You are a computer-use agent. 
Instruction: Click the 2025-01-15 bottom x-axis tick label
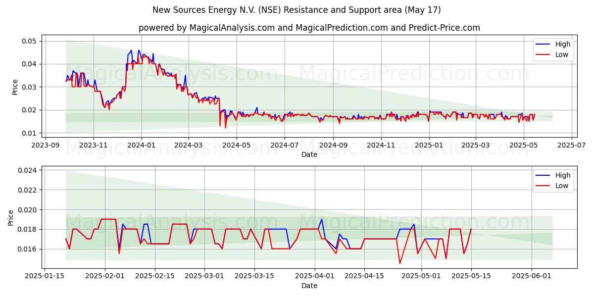click(x=45, y=276)
